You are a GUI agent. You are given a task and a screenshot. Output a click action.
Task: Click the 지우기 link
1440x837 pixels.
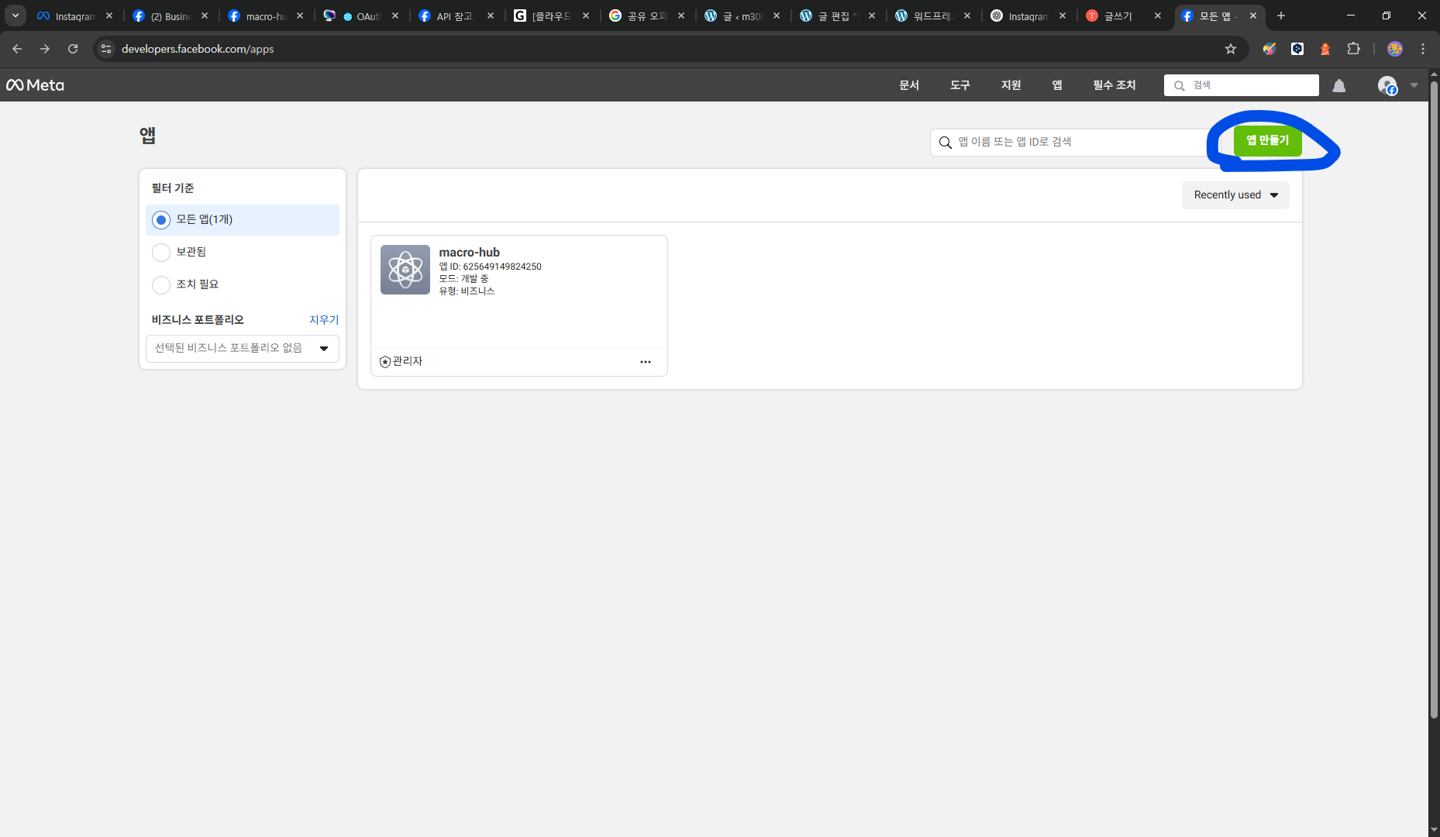tap(324, 320)
